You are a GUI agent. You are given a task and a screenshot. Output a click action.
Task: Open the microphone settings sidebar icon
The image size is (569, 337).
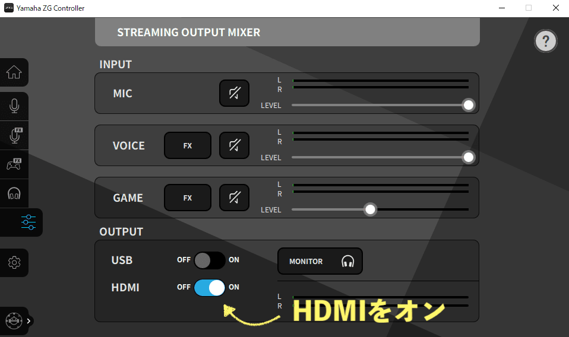click(14, 106)
